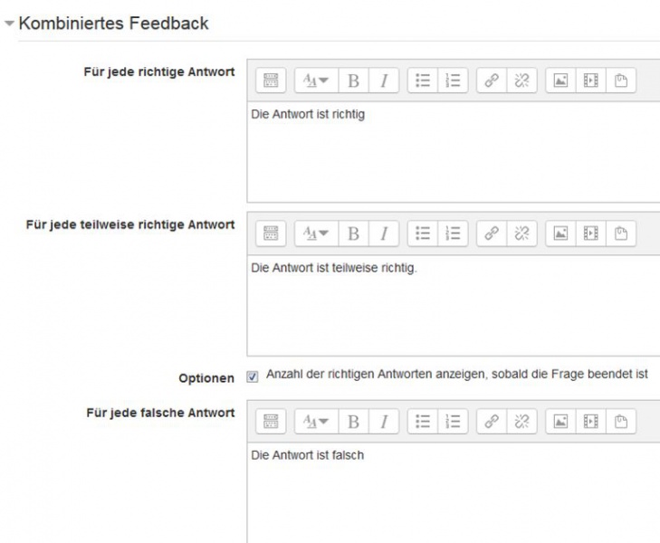
Task: Insert link in the wrong-answer feedback editor
Action: coord(493,421)
